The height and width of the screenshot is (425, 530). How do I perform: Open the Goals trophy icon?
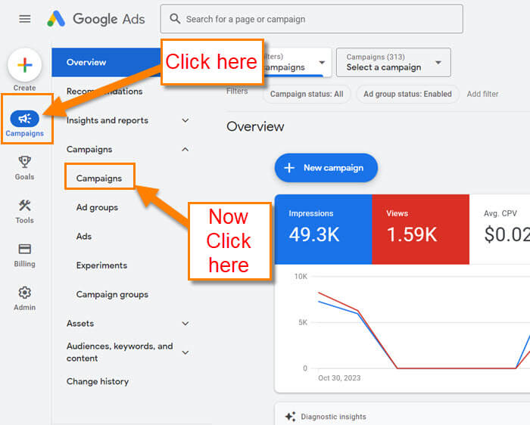click(x=25, y=162)
